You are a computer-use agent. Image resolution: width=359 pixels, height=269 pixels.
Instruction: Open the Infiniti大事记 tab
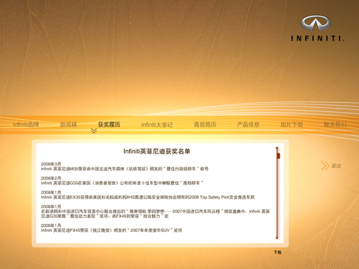coord(157,125)
